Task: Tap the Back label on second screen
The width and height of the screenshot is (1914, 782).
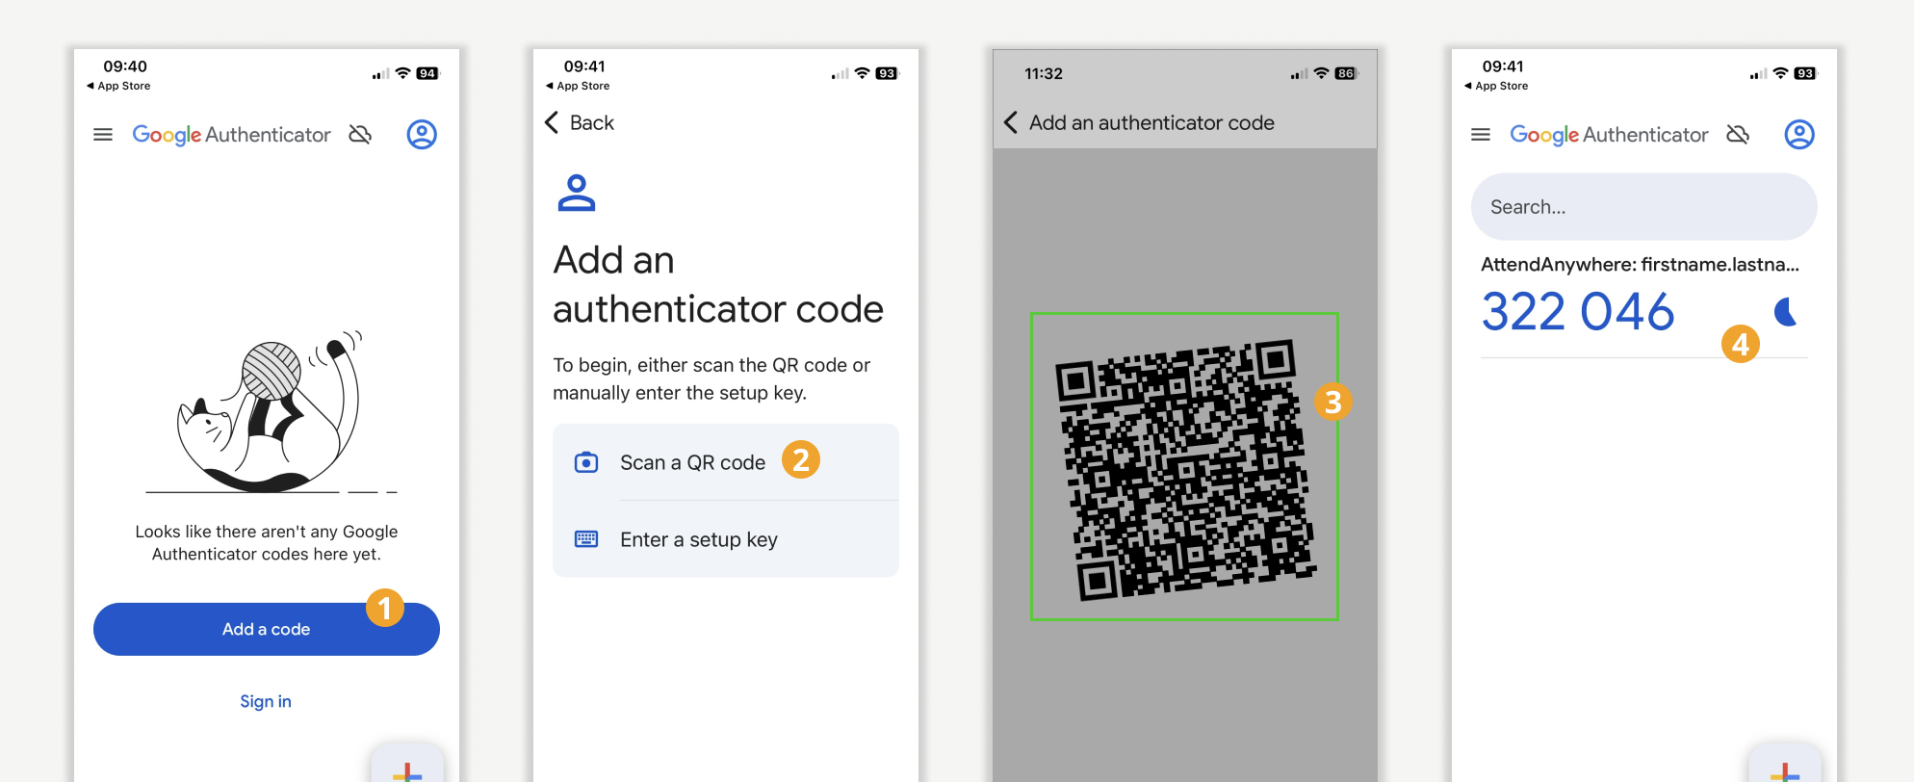Action: point(592,122)
